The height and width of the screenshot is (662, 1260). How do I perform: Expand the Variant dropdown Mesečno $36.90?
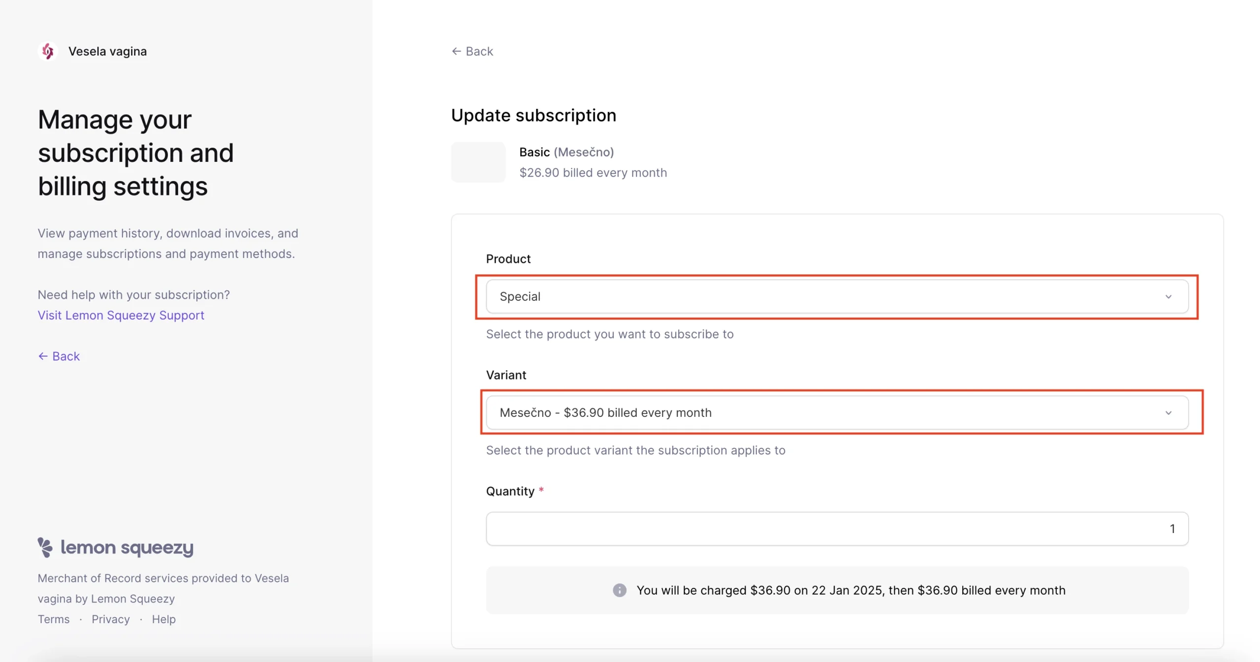[837, 412]
